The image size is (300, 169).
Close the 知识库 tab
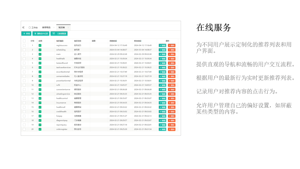click(68, 27)
